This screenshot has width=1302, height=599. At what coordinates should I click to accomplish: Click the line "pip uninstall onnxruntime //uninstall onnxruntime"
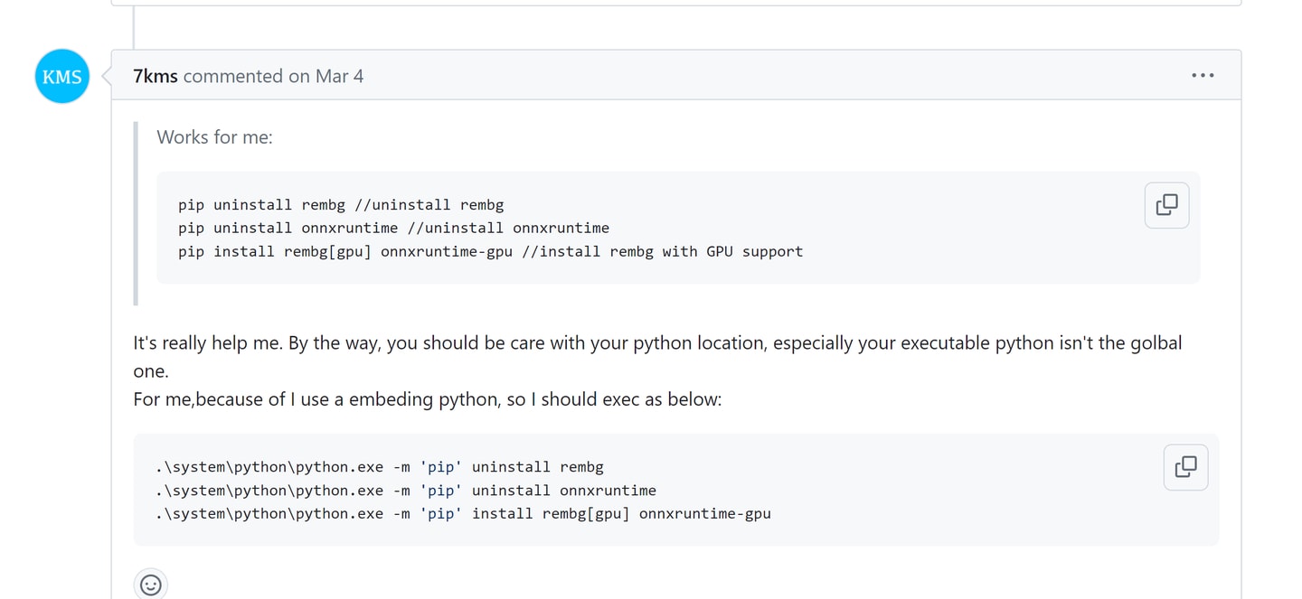click(x=393, y=228)
